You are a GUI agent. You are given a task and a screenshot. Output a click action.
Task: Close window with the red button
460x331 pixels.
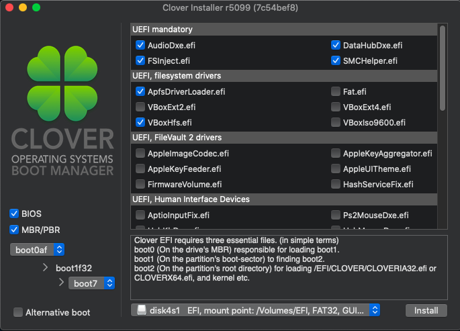(x=9, y=7)
